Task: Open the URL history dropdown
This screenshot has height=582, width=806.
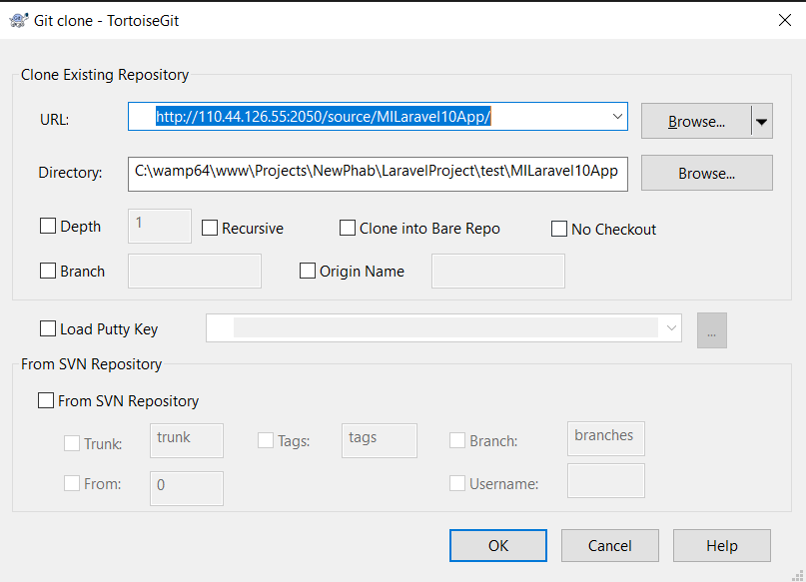Action: tap(617, 117)
